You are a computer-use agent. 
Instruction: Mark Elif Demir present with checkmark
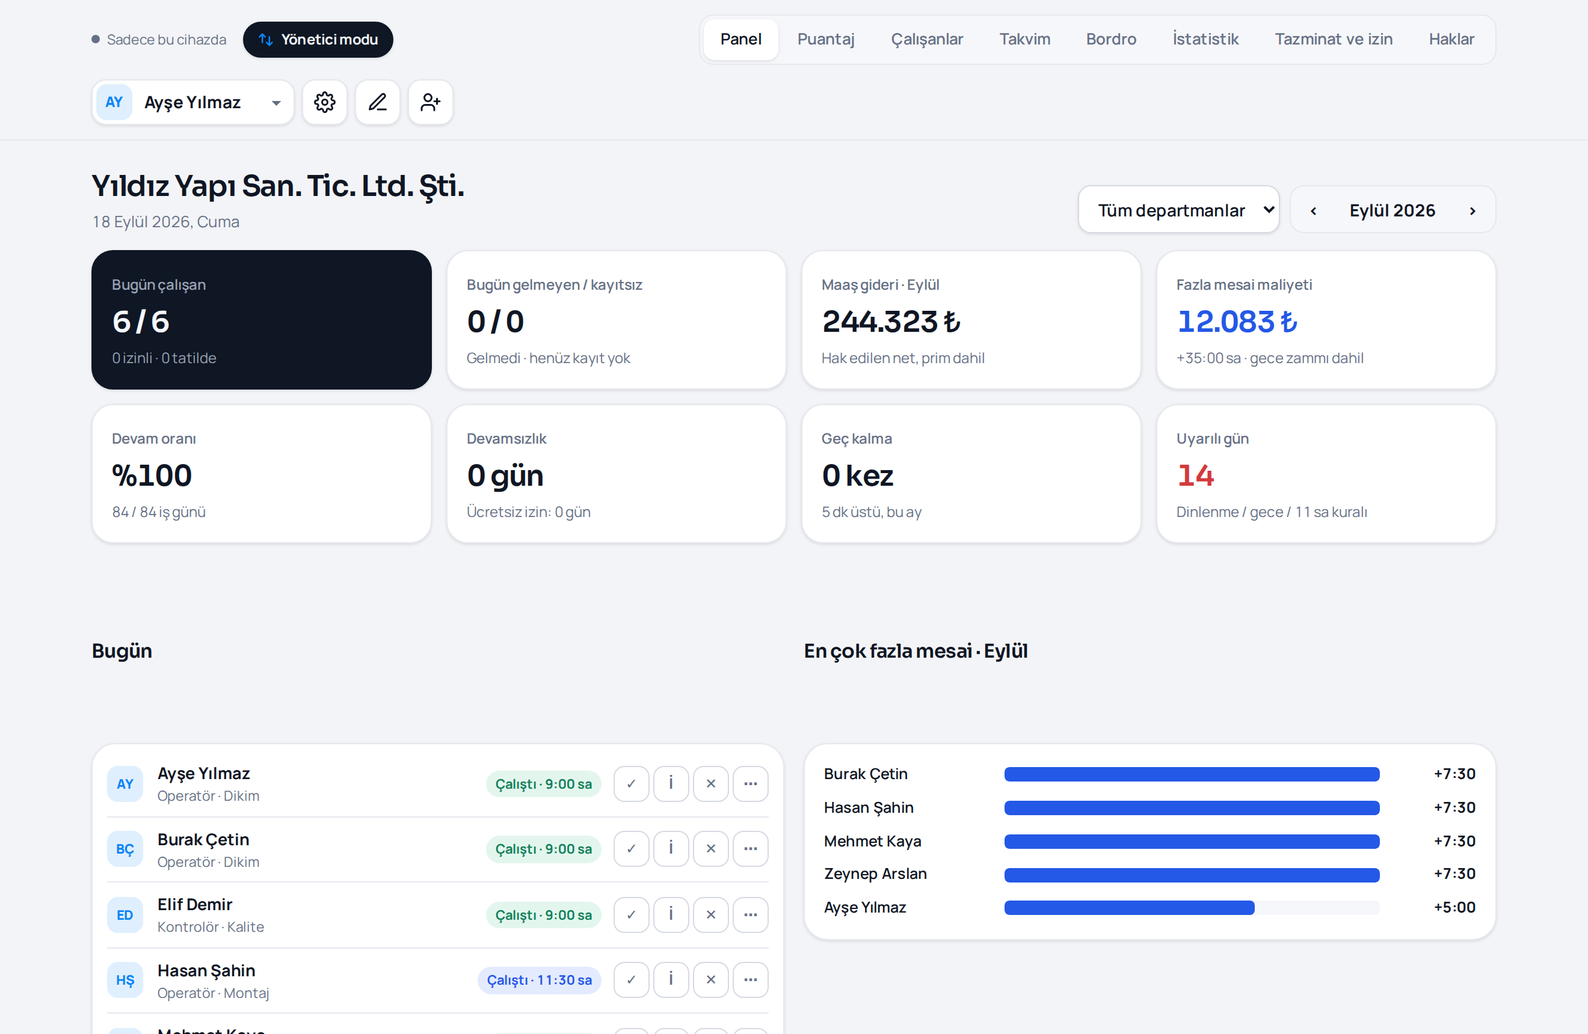coord(631,914)
